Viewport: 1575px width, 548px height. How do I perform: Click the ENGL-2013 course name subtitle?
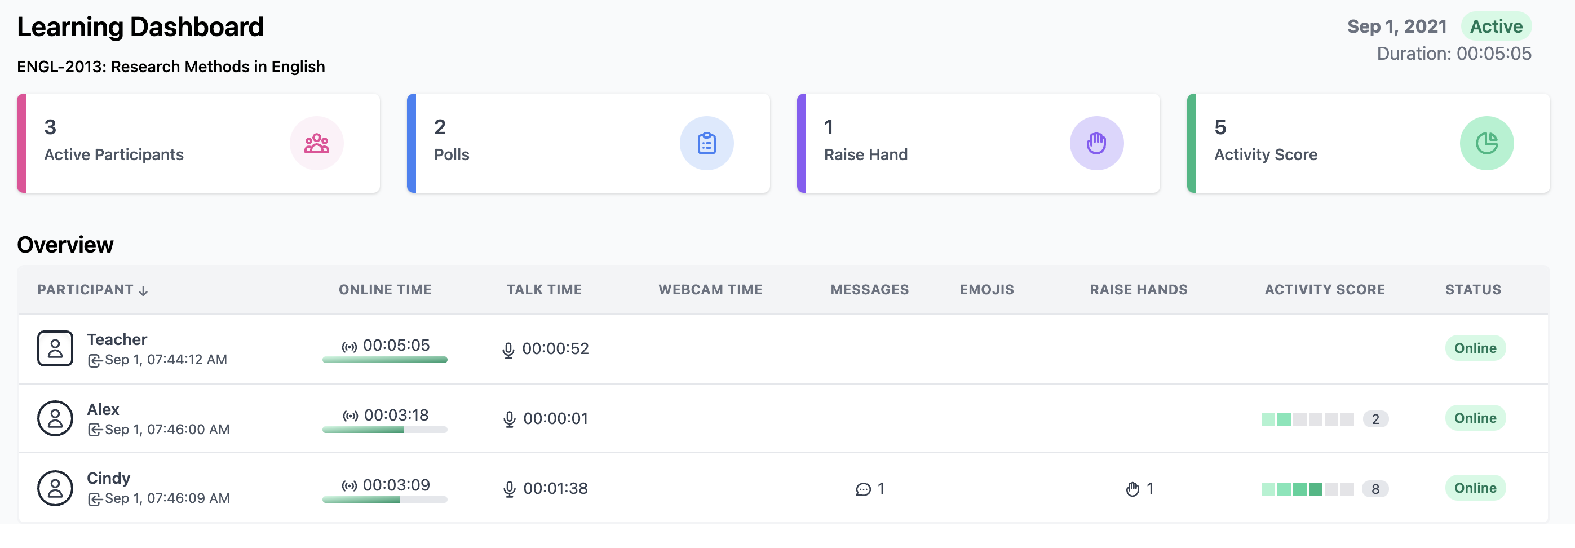(x=171, y=66)
